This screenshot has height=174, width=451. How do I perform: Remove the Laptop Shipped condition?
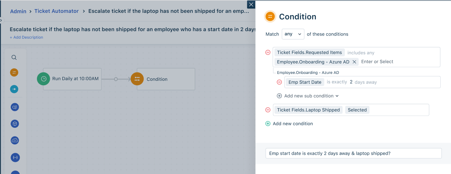pyautogui.click(x=268, y=110)
